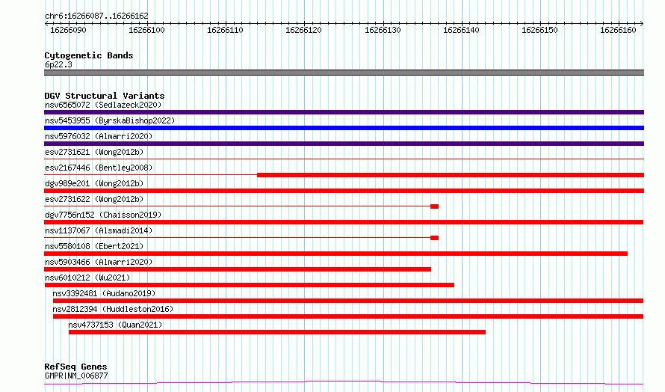Click variant label nsv6565072 (Sedlazeck2020)
The width and height of the screenshot is (665, 392).
(x=103, y=105)
